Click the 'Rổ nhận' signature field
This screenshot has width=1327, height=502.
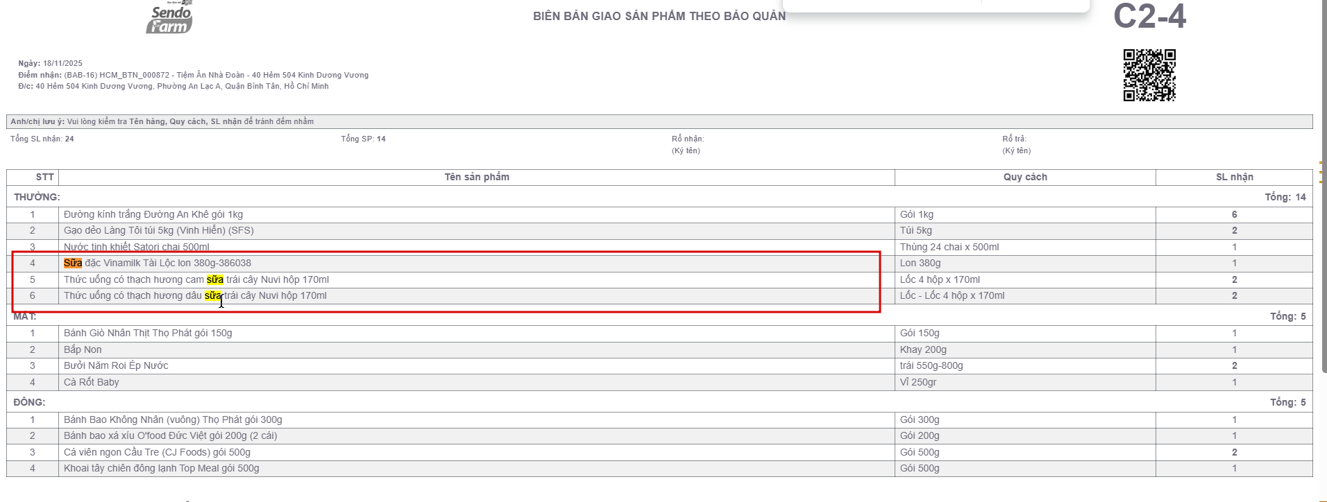coord(688,144)
